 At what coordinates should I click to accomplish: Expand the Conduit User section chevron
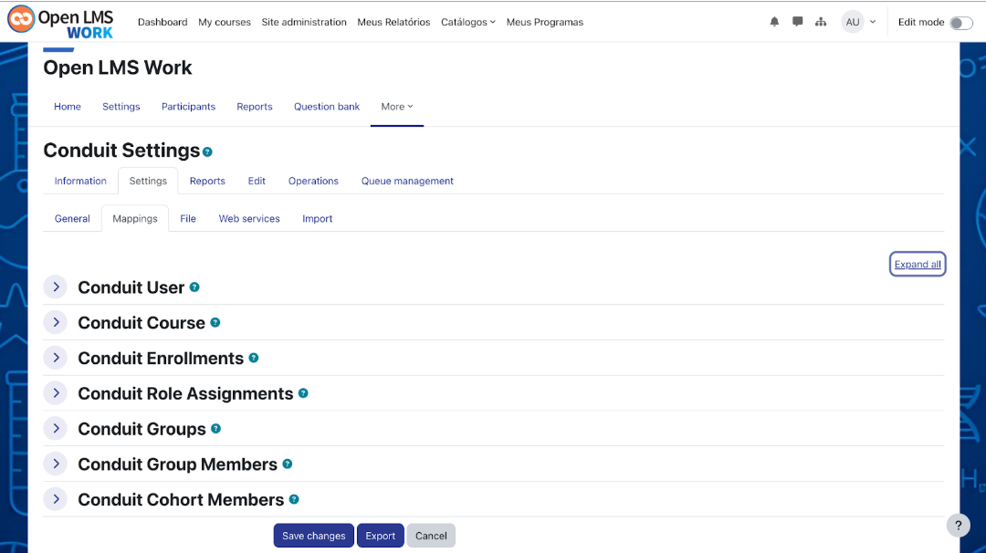56,287
